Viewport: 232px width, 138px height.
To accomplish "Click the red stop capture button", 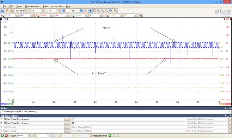I will (x=6, y=135).
